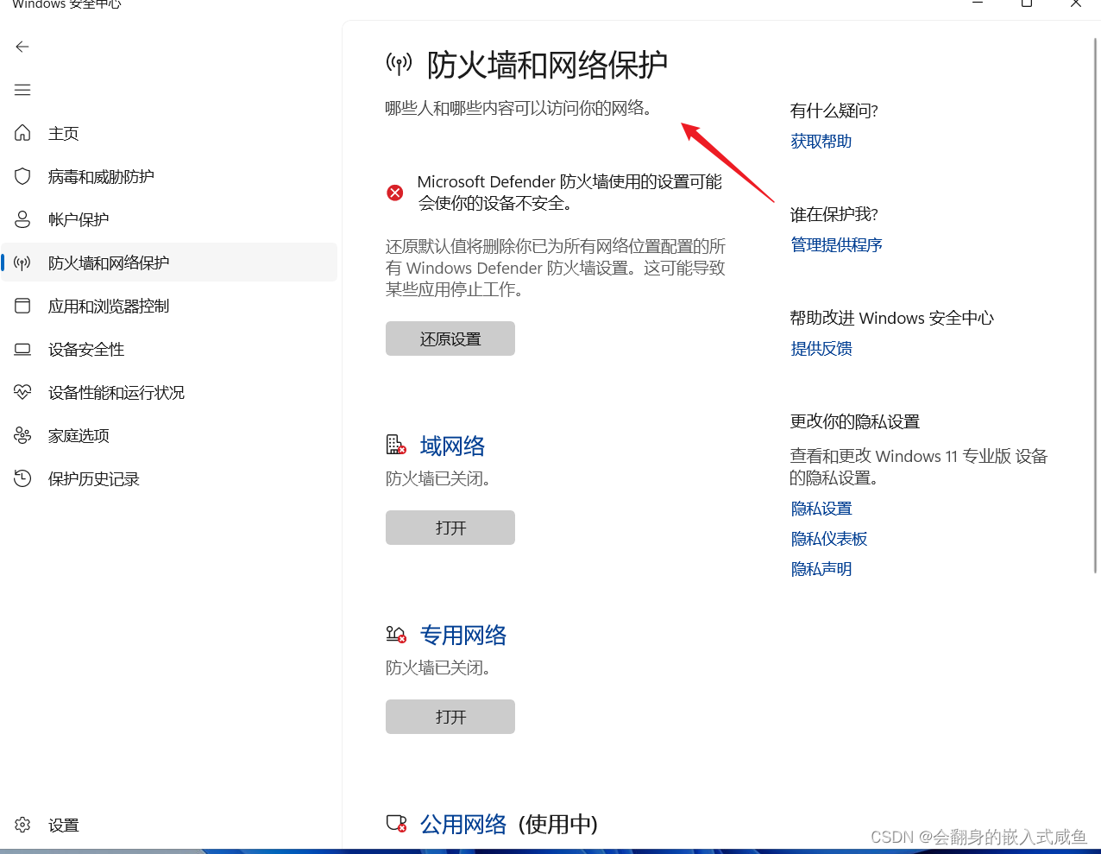Click the private network icon beside 专用网络
1101x854 pixels.
(x=396, y=635)
